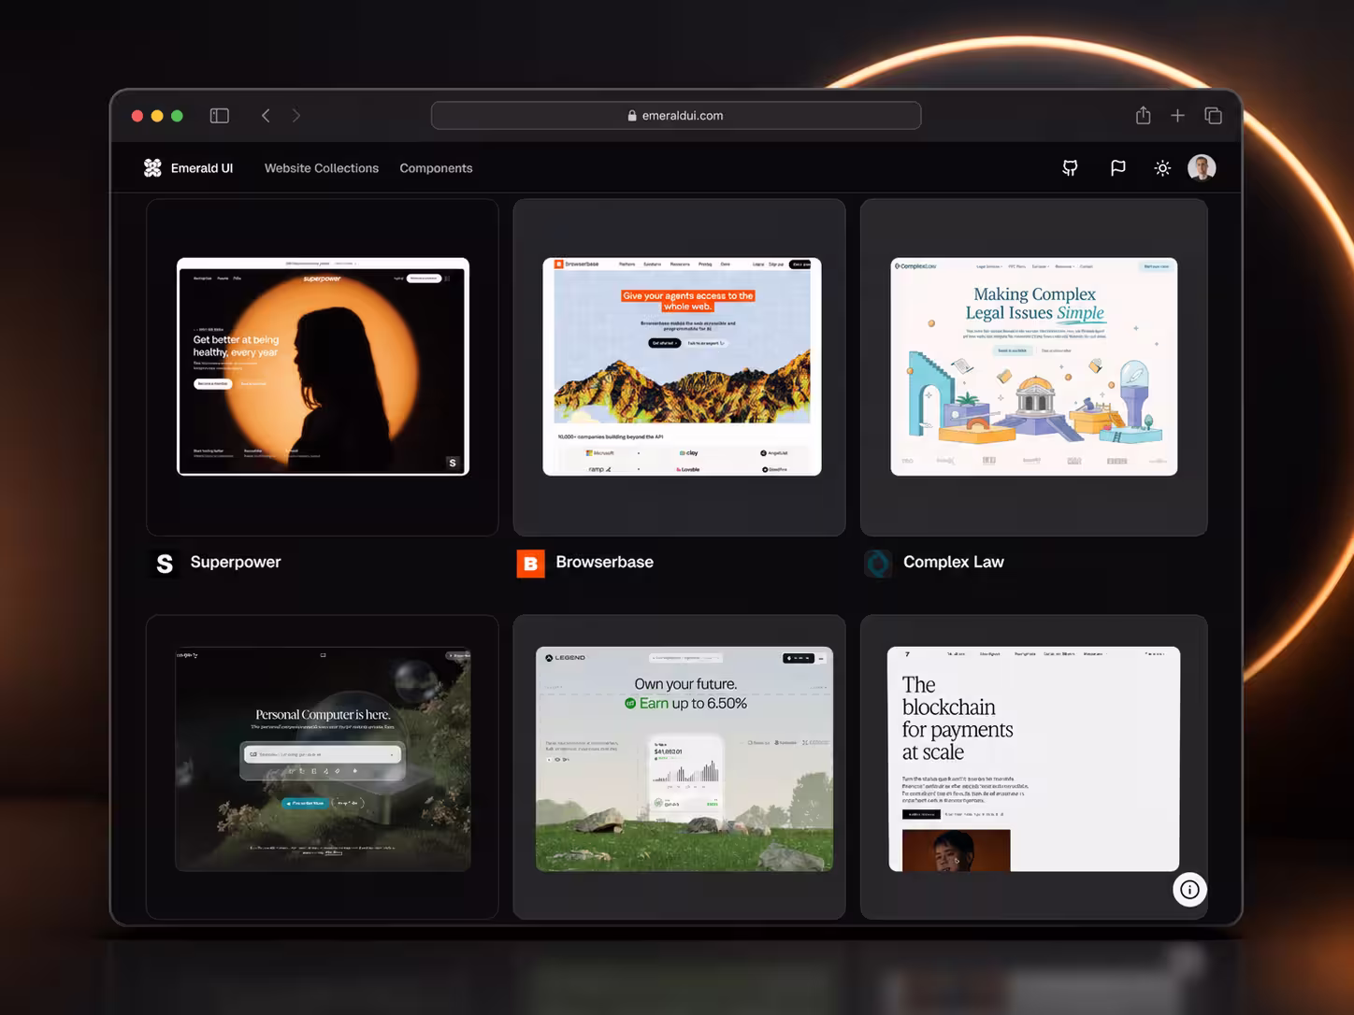Open the Superpower website thumbnail

click(x=323, y=366)
